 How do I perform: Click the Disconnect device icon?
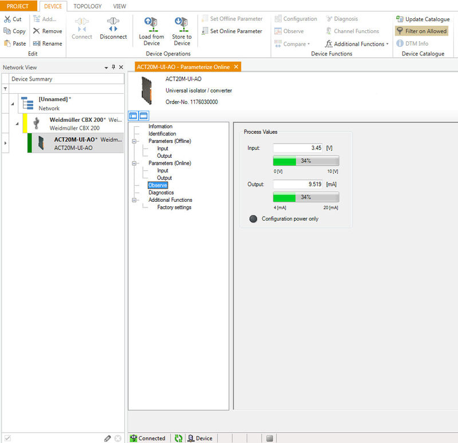click(x=113, y=24)
